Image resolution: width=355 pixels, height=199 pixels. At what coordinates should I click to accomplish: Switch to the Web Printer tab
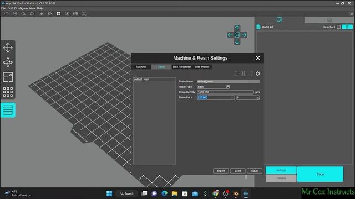[202, 67]
